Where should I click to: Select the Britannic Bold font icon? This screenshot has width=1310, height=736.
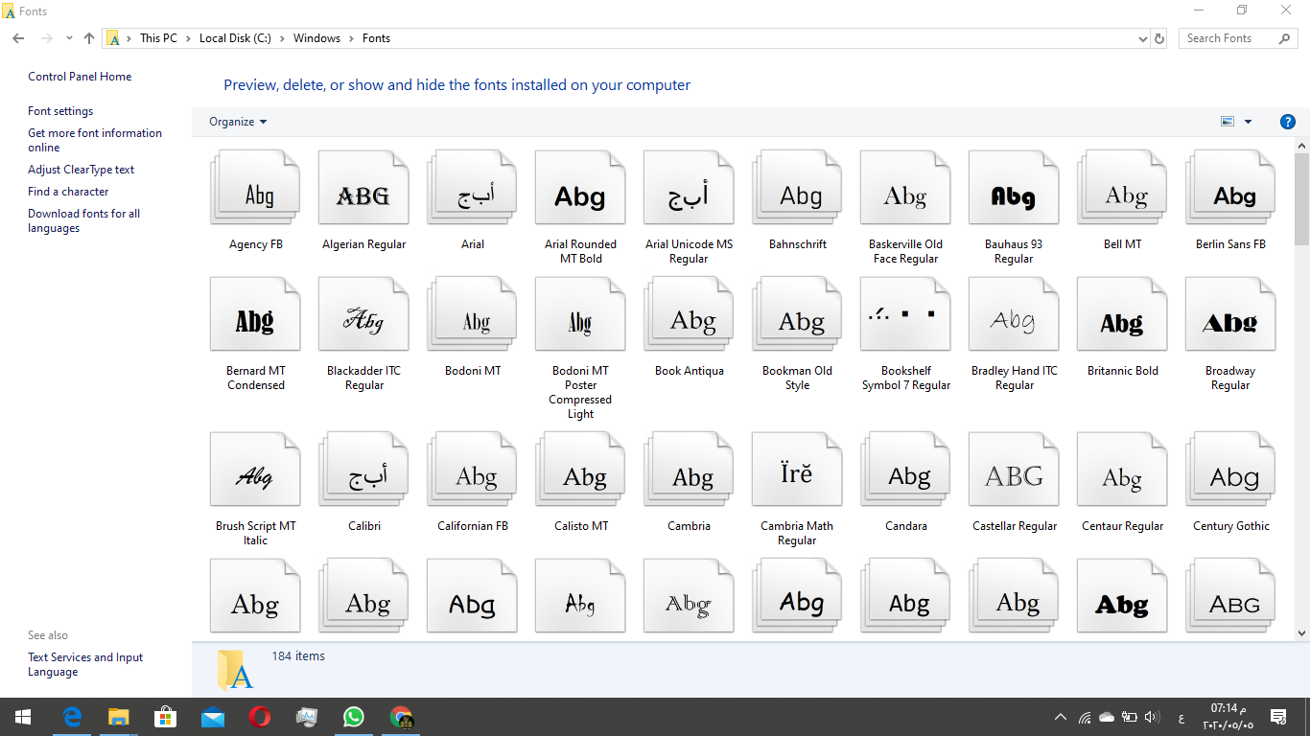coord(1123,315)
